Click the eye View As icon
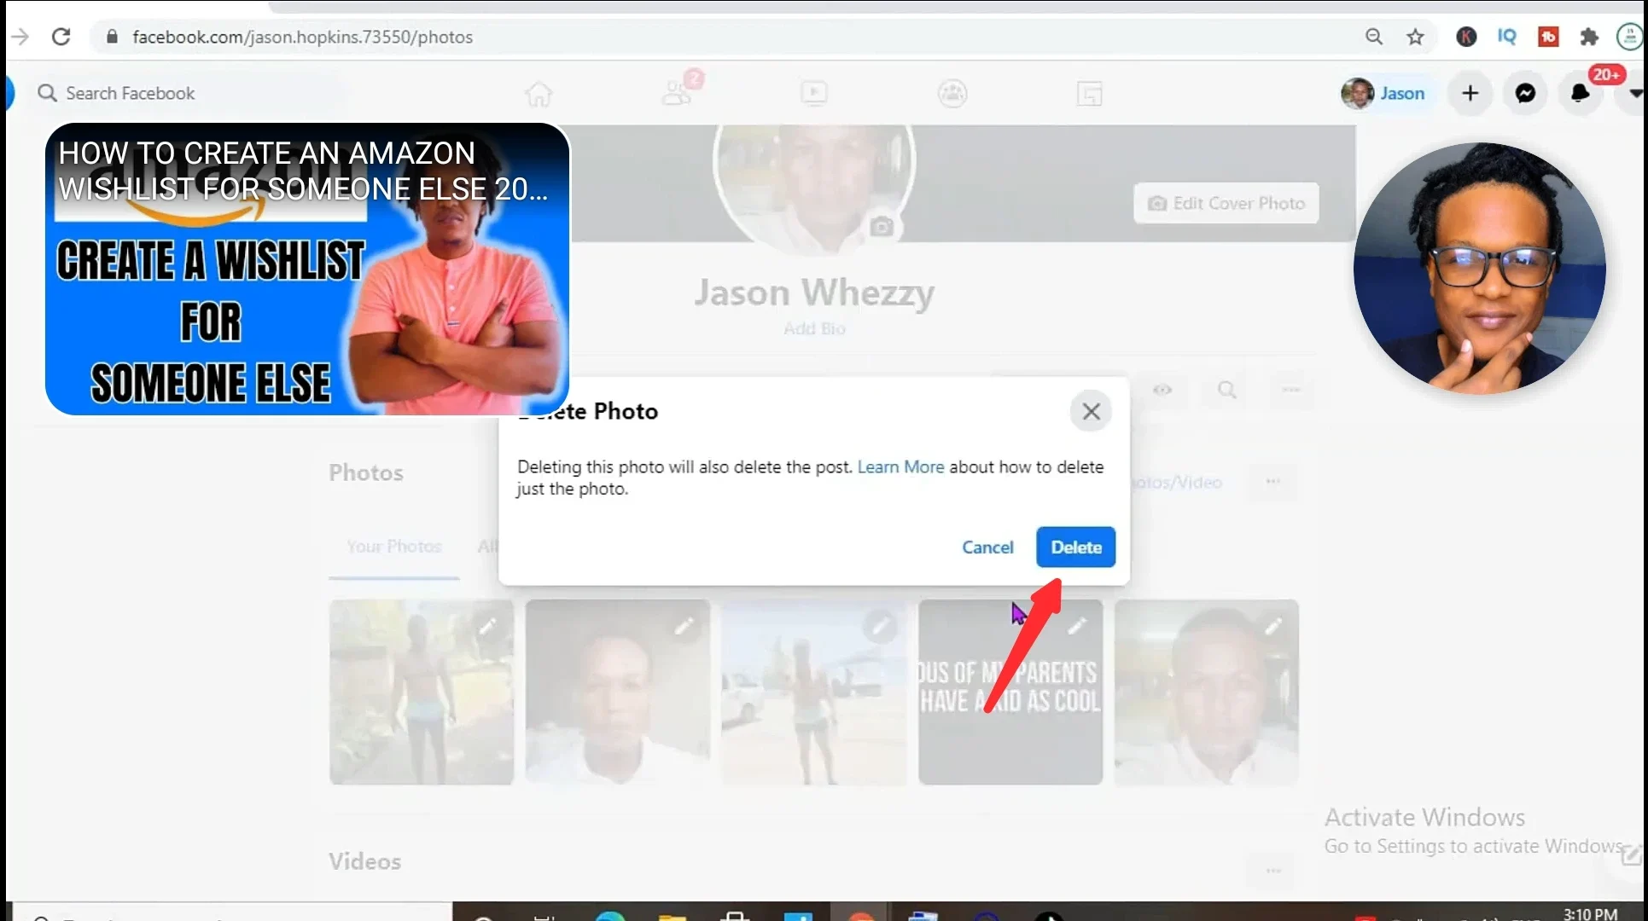Screen dimensions: 1648x921 coord(1162,390)
